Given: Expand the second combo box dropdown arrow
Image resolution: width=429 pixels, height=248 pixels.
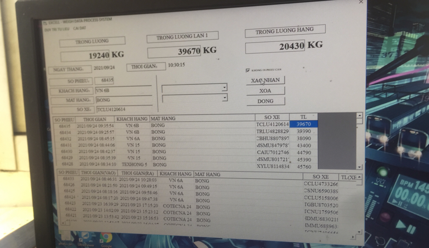Looking at the screenshot, I should (x=225, y=97).
